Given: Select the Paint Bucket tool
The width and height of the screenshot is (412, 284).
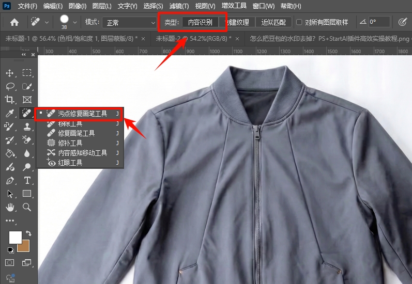Looking at the screenshot, I should [10, 153].
